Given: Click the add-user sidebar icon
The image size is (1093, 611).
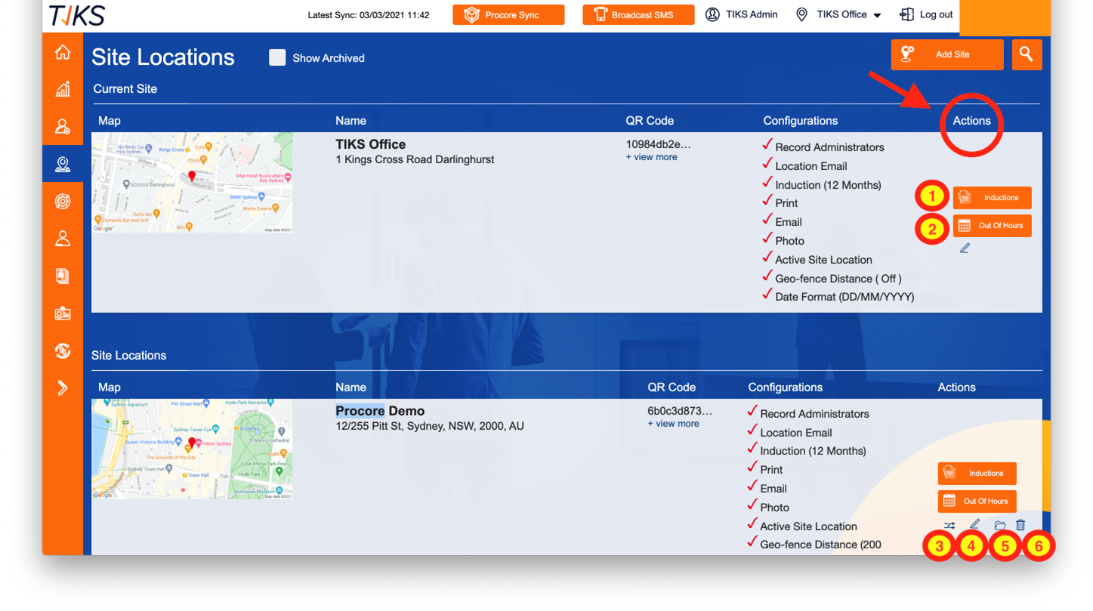Looking at the screenshot, I should point(63,127).
